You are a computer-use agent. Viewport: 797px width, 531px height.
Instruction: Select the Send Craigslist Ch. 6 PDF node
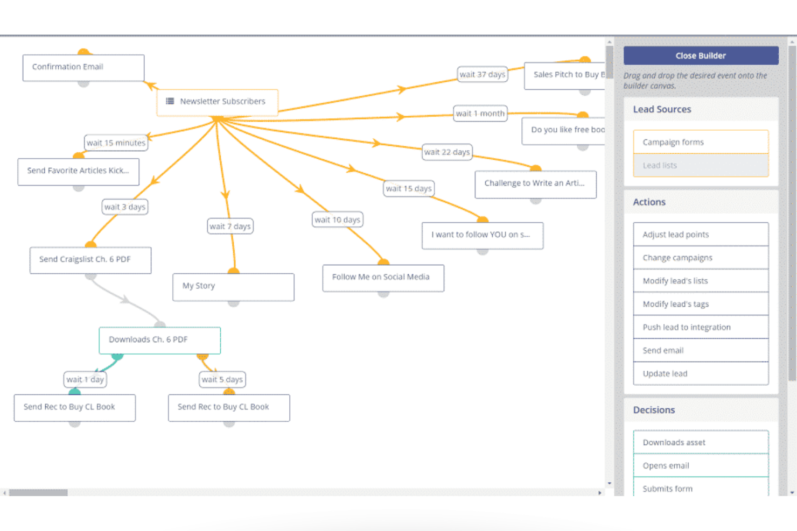tap(90, 260)
